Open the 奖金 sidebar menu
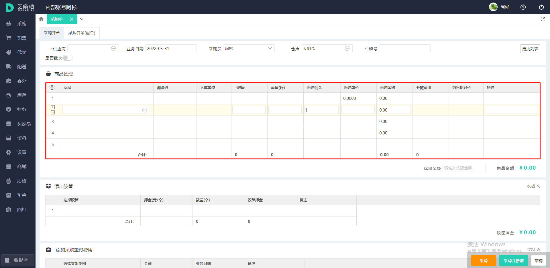 18,195
